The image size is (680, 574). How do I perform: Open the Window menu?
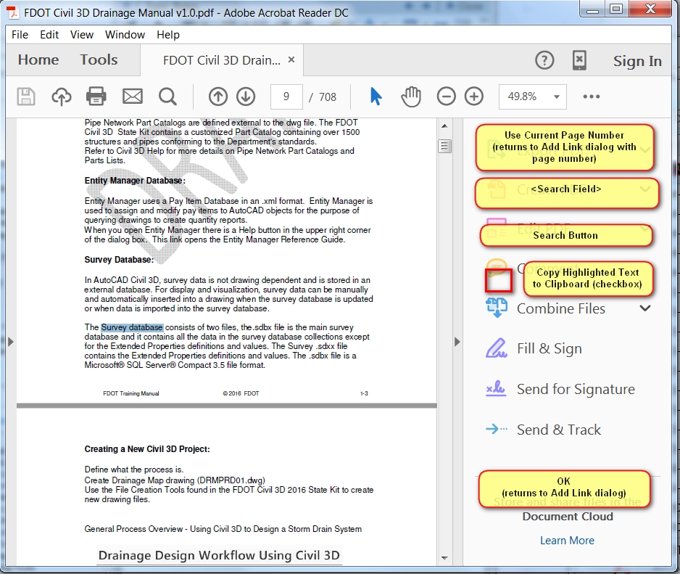point(125,35)
